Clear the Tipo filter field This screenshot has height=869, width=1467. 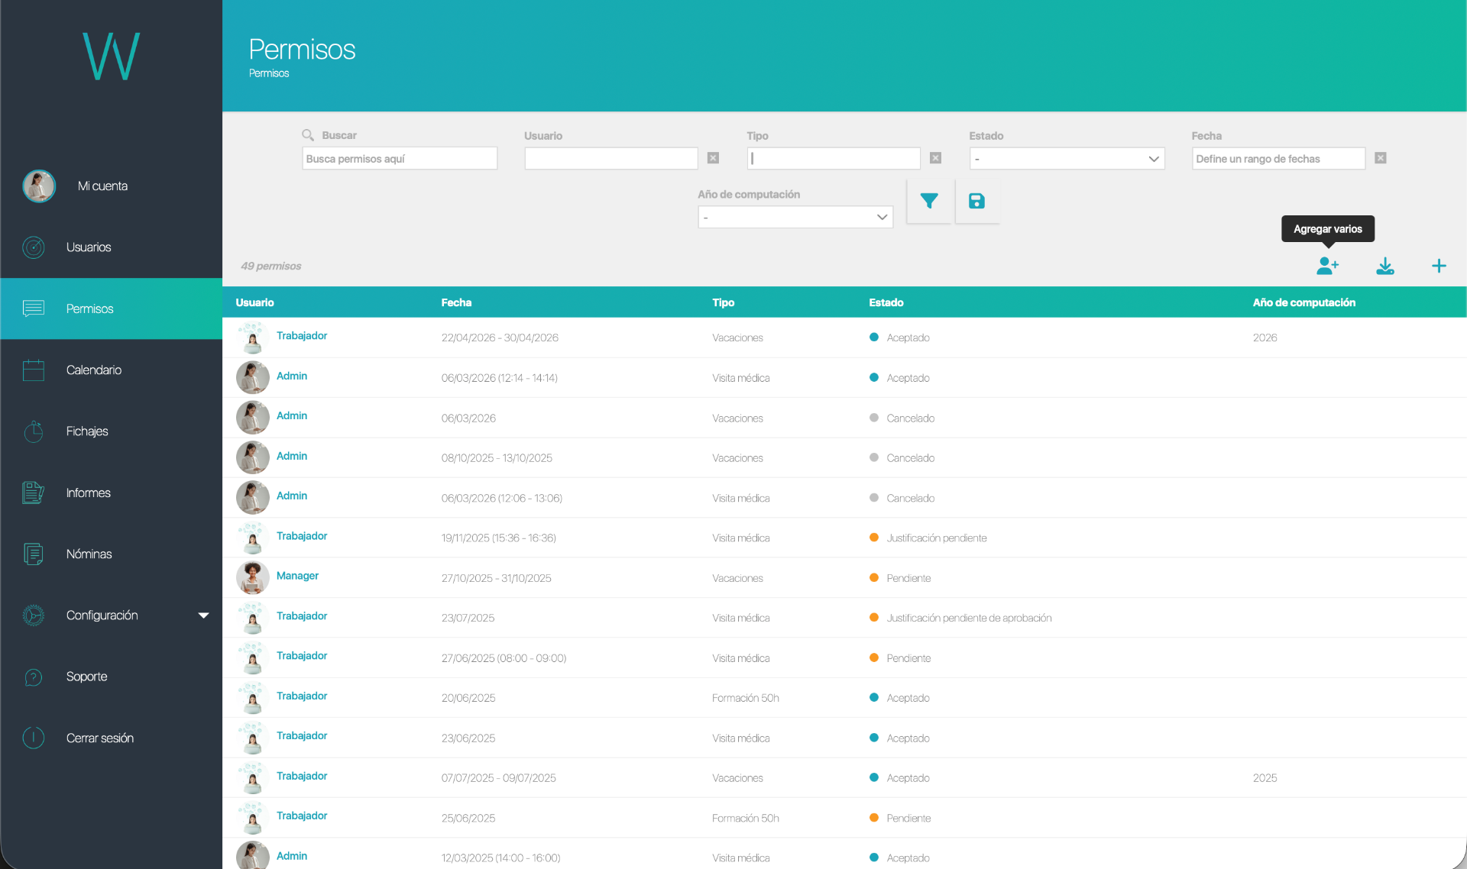point(935,158)
